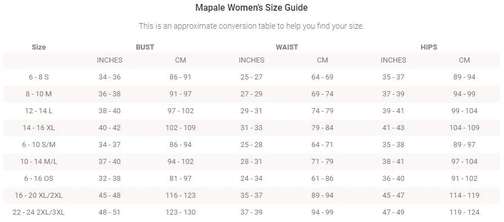Image resolution: width=504 pixels, height=222 pixels.
Task: Select the 8 - 10 M size row
Action: click(252, 94)
